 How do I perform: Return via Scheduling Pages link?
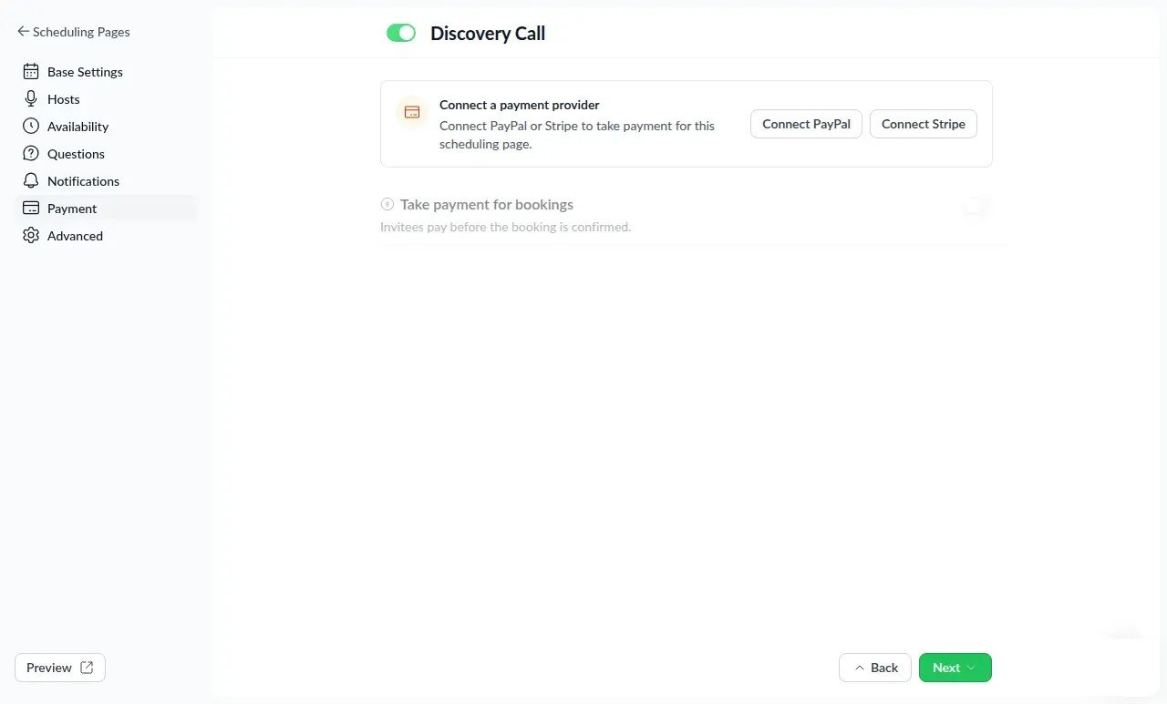coord(74,31)
